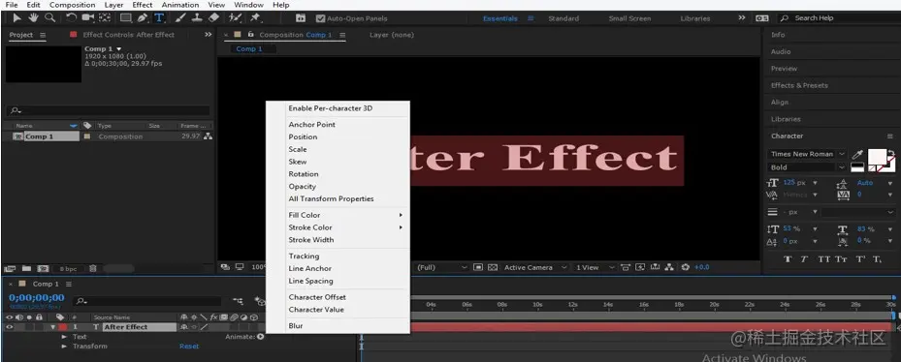901x362 pixels.
Task: Click the new composition icon in Project panel
Action: (x=43, y=268)
